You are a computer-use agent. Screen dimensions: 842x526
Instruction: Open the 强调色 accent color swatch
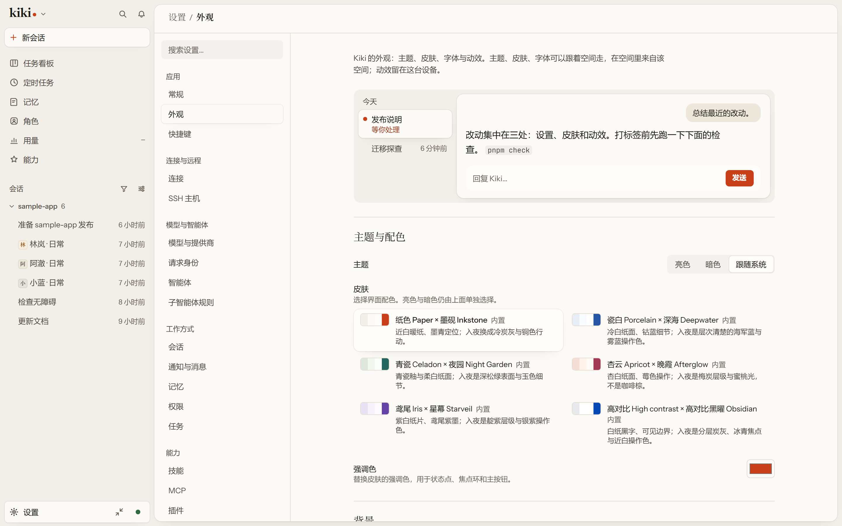coord(760,469)
